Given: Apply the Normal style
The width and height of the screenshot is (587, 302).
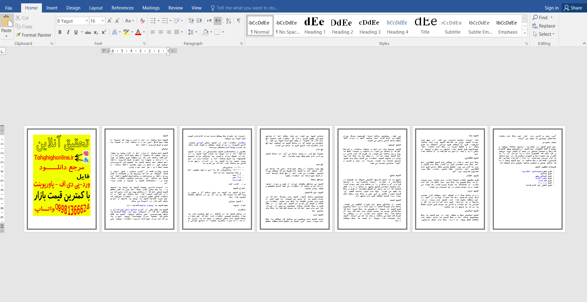Looking at the screenshot, I should click(260, 26).
